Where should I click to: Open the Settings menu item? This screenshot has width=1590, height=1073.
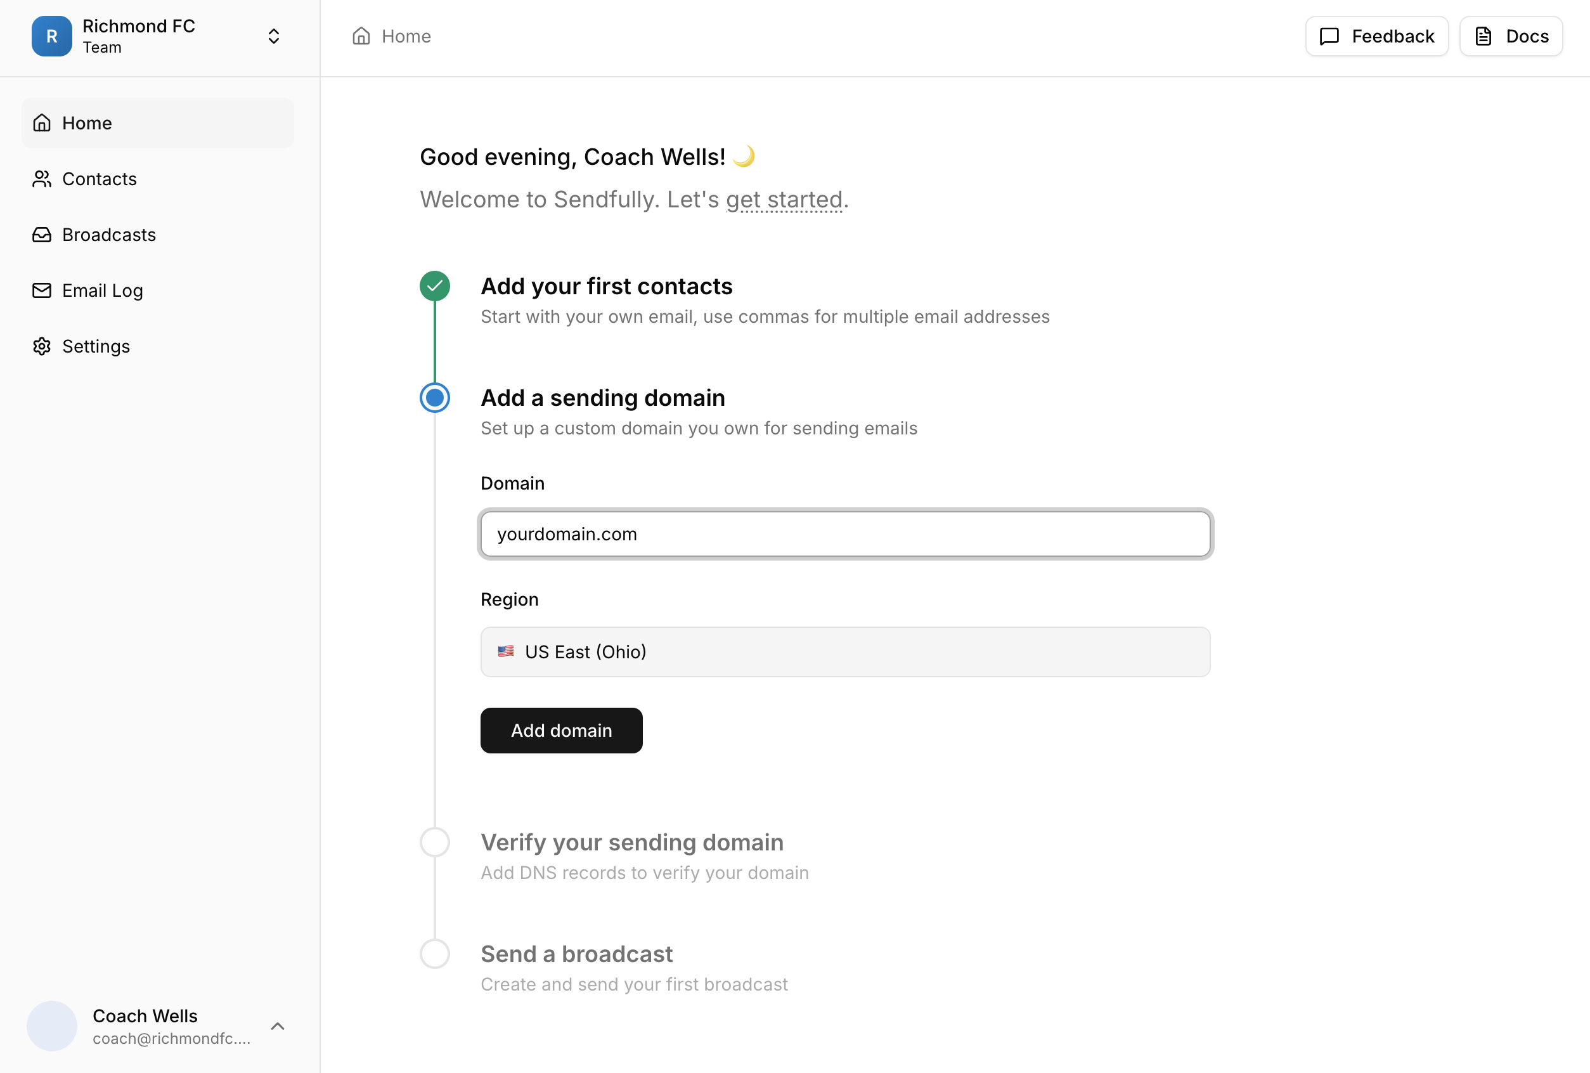tap(96, 346)
